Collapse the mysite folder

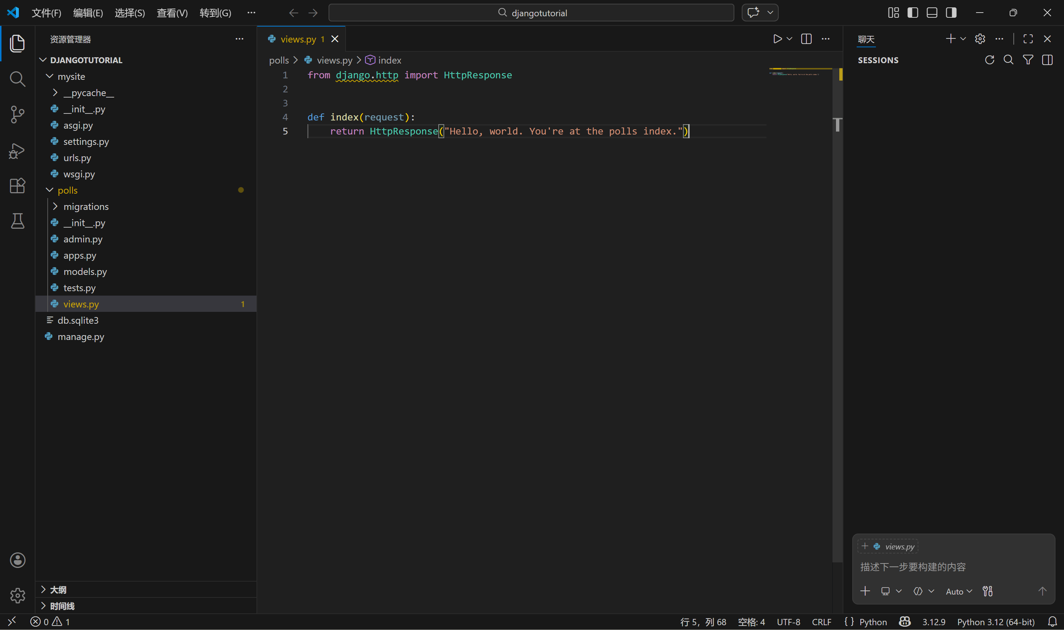(x=71, y=76)
